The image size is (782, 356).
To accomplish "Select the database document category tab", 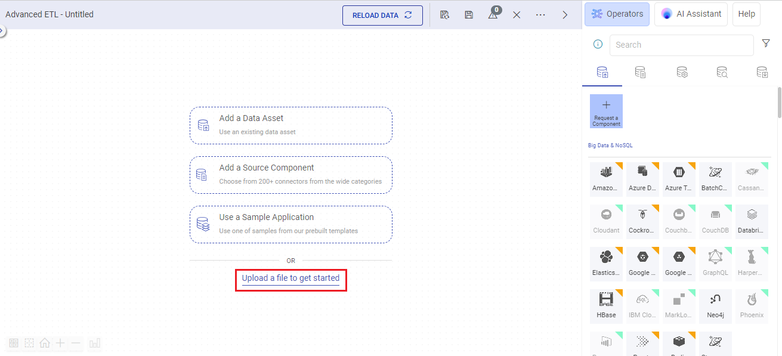I will click(640, 72).
